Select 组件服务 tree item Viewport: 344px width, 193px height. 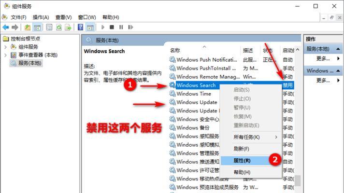pos(29,47)
